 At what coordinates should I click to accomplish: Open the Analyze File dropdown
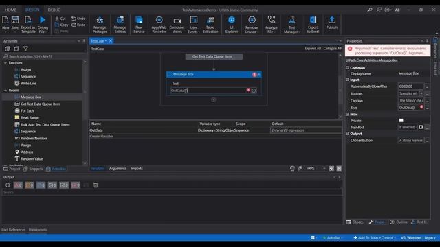(272, 32)
